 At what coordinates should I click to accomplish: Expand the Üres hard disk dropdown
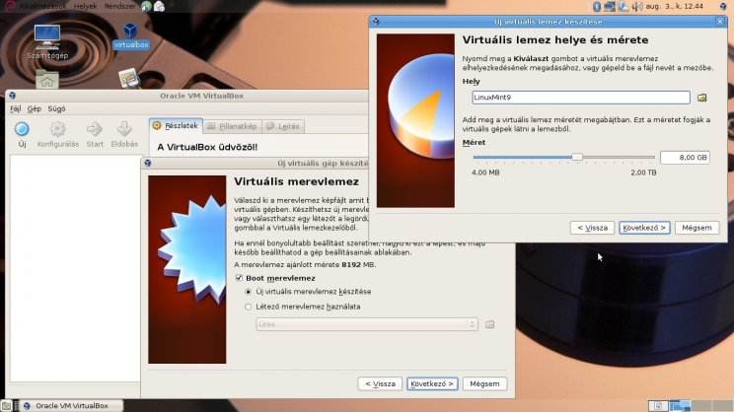coord(367,324)
